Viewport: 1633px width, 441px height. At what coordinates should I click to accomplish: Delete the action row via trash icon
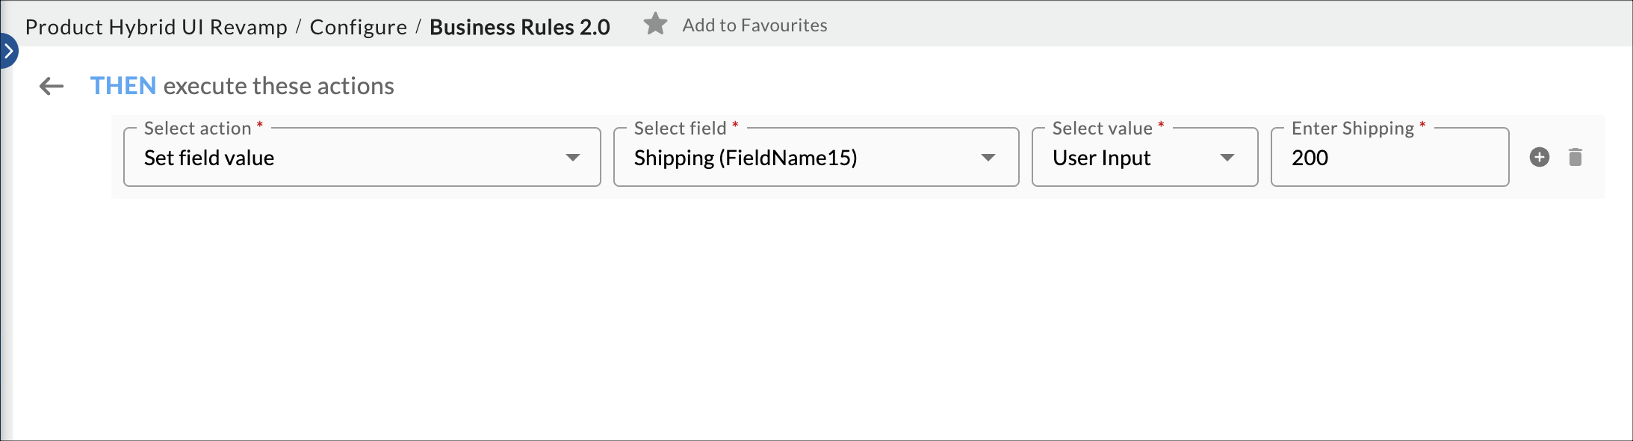click(x=1575, y=157)
